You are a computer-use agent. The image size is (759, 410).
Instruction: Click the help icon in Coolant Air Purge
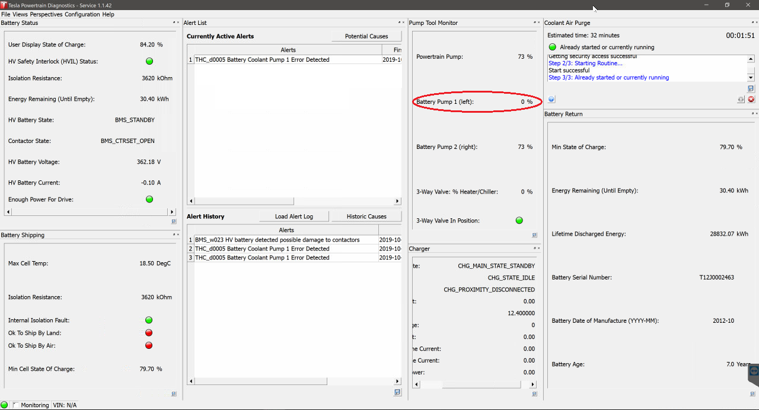(x=551, y=100)
